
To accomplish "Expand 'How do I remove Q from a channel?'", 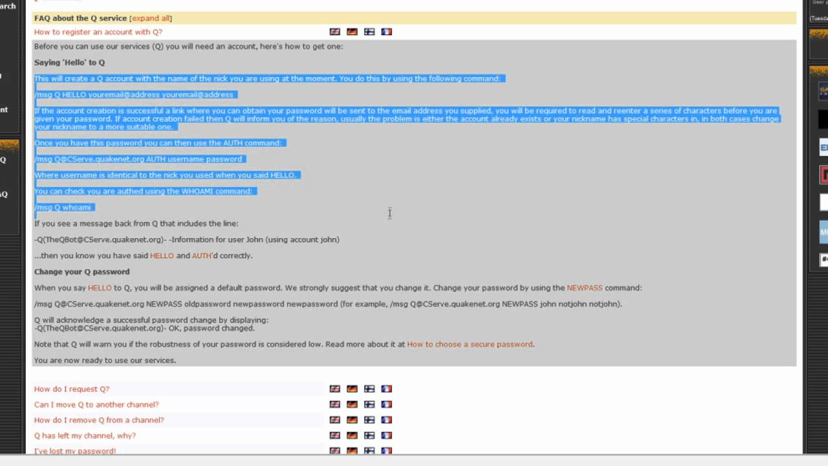I will [x=99, y=420].
